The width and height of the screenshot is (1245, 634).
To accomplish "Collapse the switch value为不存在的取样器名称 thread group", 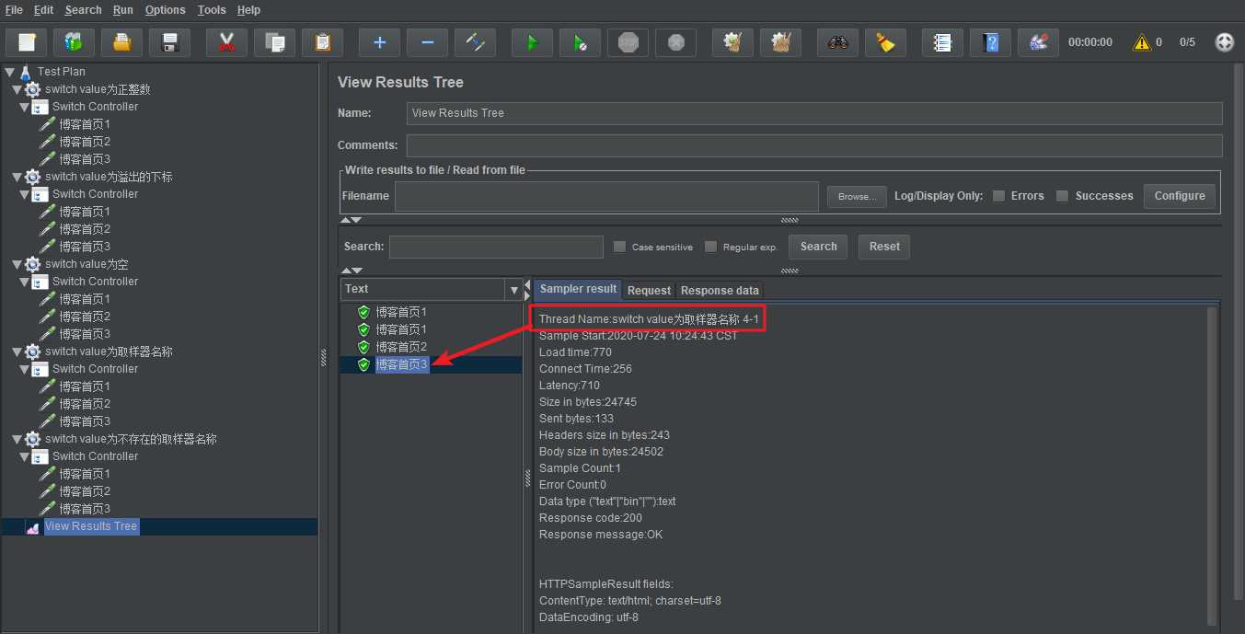I will (x=17, y=439).
